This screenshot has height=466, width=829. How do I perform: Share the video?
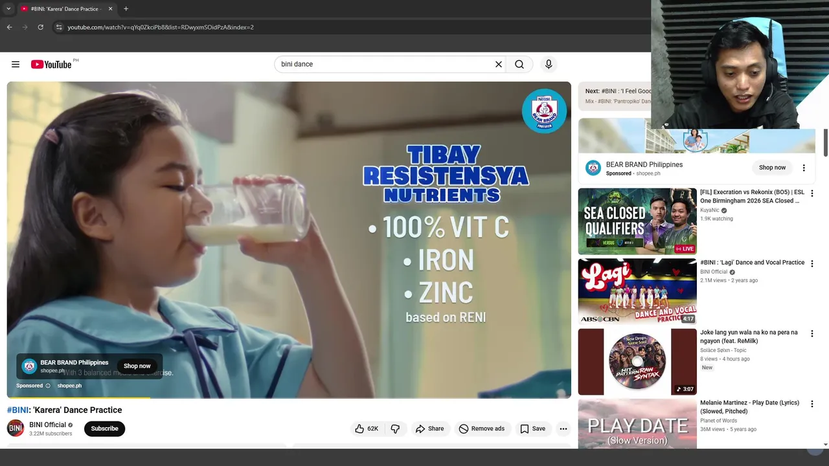[x=430, y=428]
